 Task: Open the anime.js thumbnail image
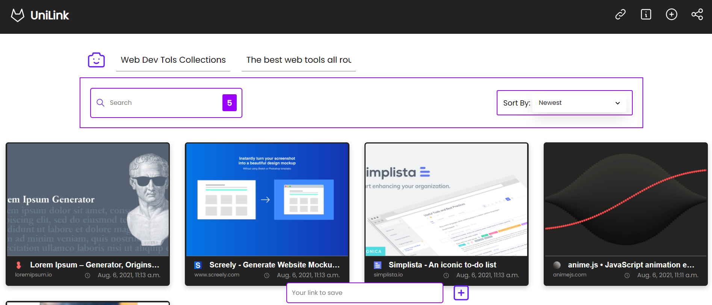pos(626,200)
